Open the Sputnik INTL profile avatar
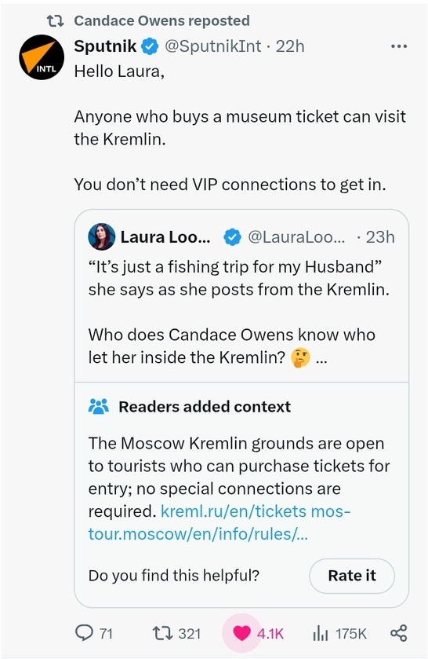 (x=41, y=57)
